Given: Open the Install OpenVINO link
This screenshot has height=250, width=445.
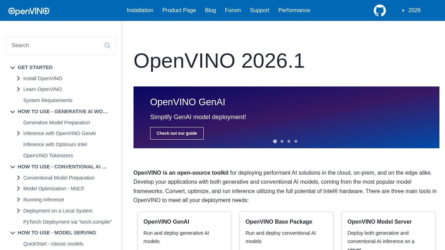Looking at the screenshot, I should pos(43,78).
